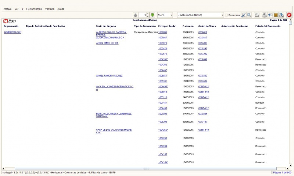This screenshot has width=294, height=176.
Task: Open receipt 1007503 link
Action: pyautogui.click(x=162, y=114)
